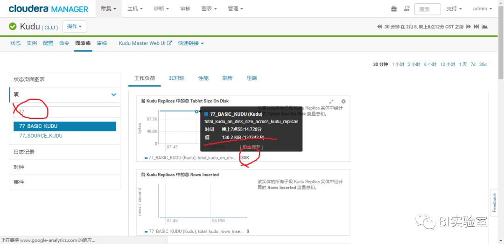Viewport: 504px width, 244px height.
Task: Click the time range text 30 分钟 在 2月 8
Action: pyautogui.click(x=424, y=27)
